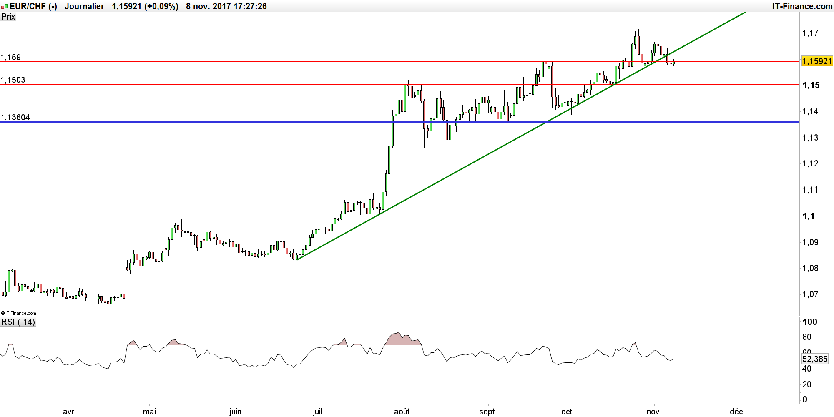Click the 1,08 price axis label

(x=811, y=268)
